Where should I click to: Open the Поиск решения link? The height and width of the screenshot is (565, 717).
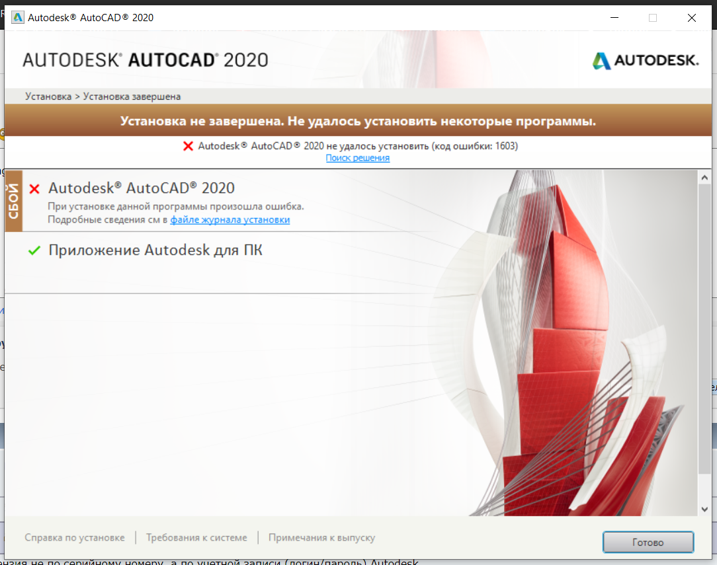[358, 158]
